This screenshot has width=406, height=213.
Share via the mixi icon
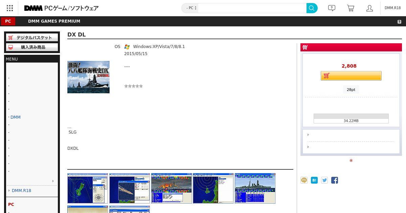pos(304,180)
